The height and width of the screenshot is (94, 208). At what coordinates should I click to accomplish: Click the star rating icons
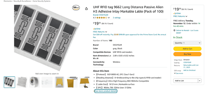(102, 18)
